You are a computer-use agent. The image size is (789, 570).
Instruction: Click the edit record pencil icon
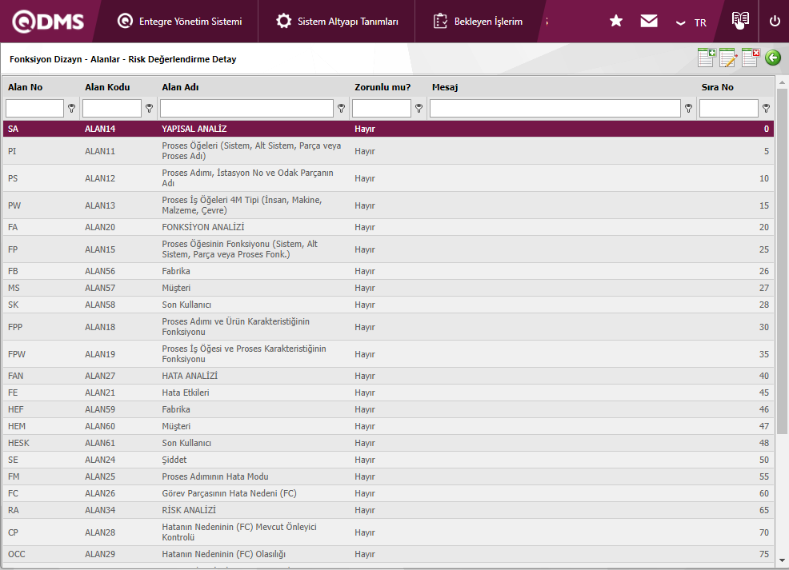(728, 58)
